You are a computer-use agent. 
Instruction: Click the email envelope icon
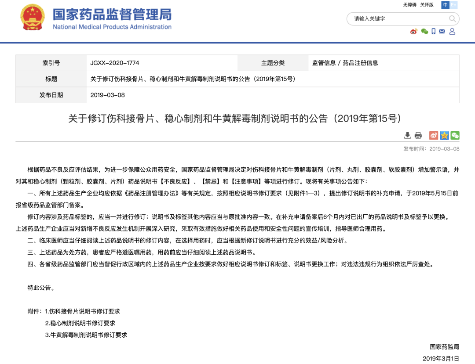[x=442, y=32]
